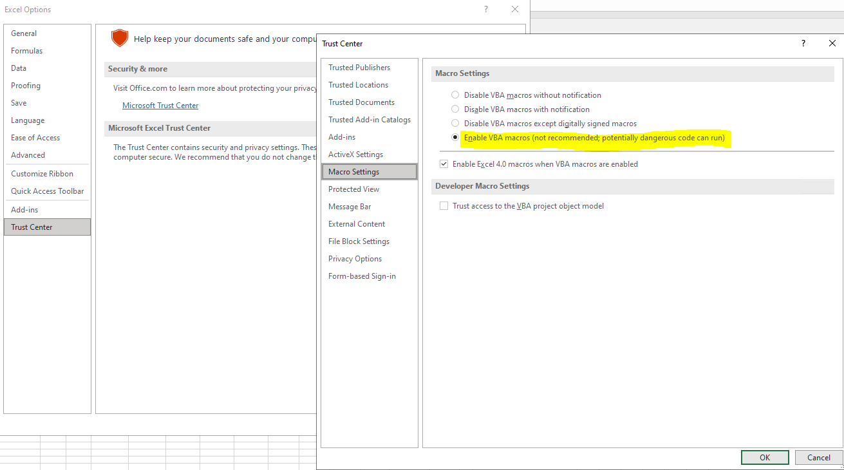The image size is (844, 470).
Task: Open Save category in Excel Options
Action: 47,103
